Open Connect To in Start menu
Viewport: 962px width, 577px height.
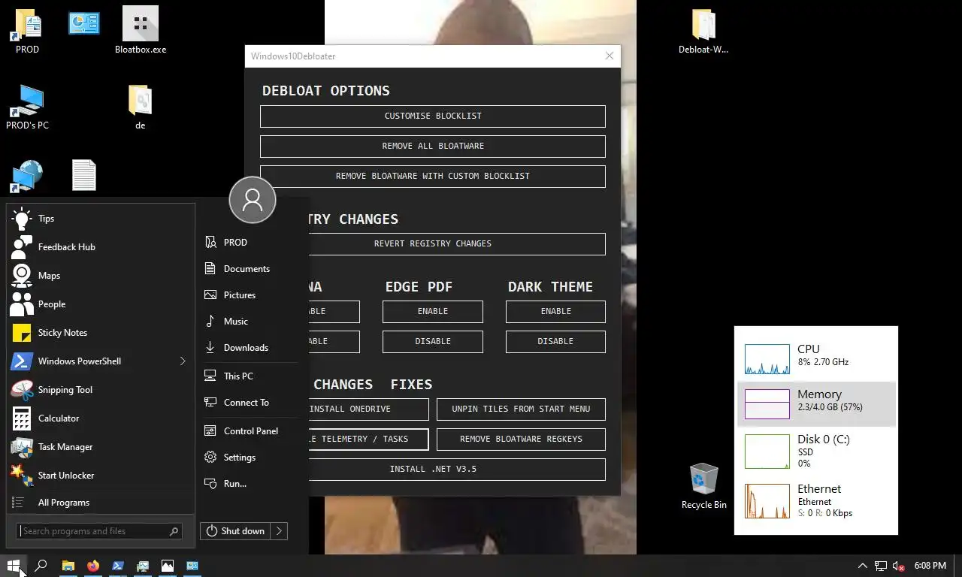(x=250, y=403)
